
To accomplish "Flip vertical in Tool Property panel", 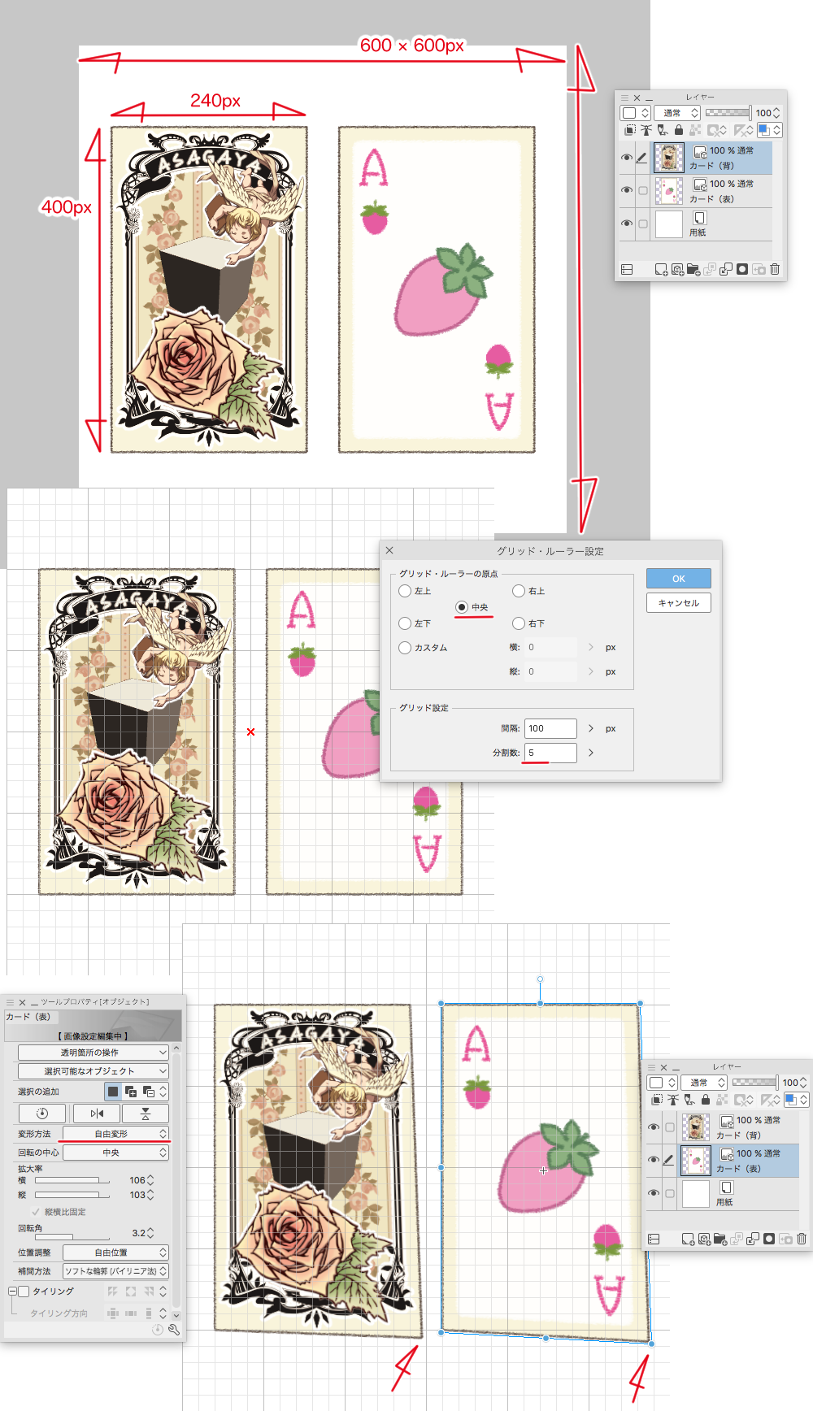I will (x=146, y=1114).
